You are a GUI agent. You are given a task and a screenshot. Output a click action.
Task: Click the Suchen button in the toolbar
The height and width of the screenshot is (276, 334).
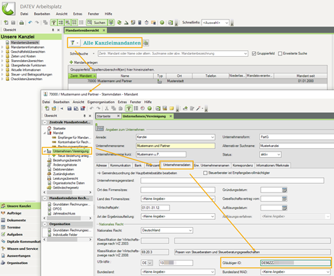tap(97, 23)
